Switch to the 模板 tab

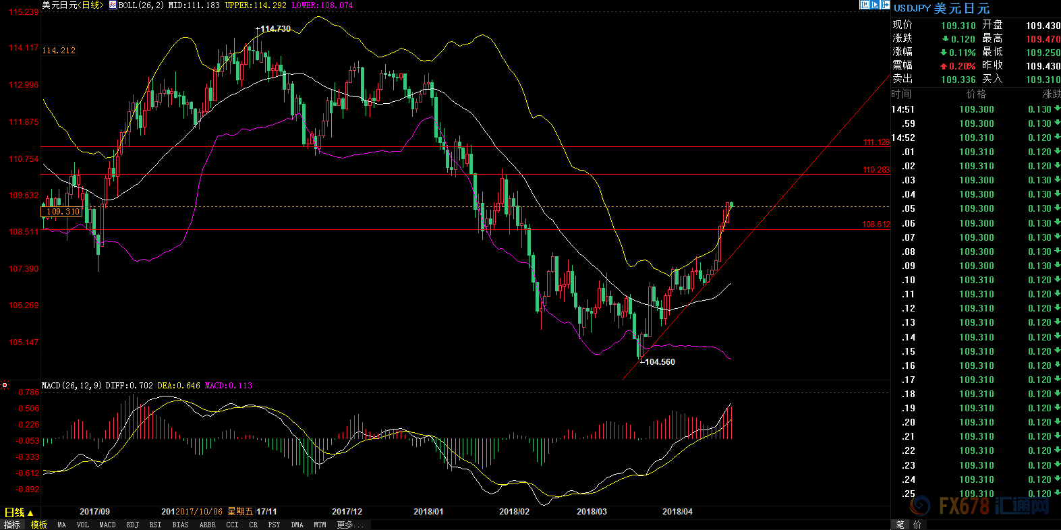point(39,525)
